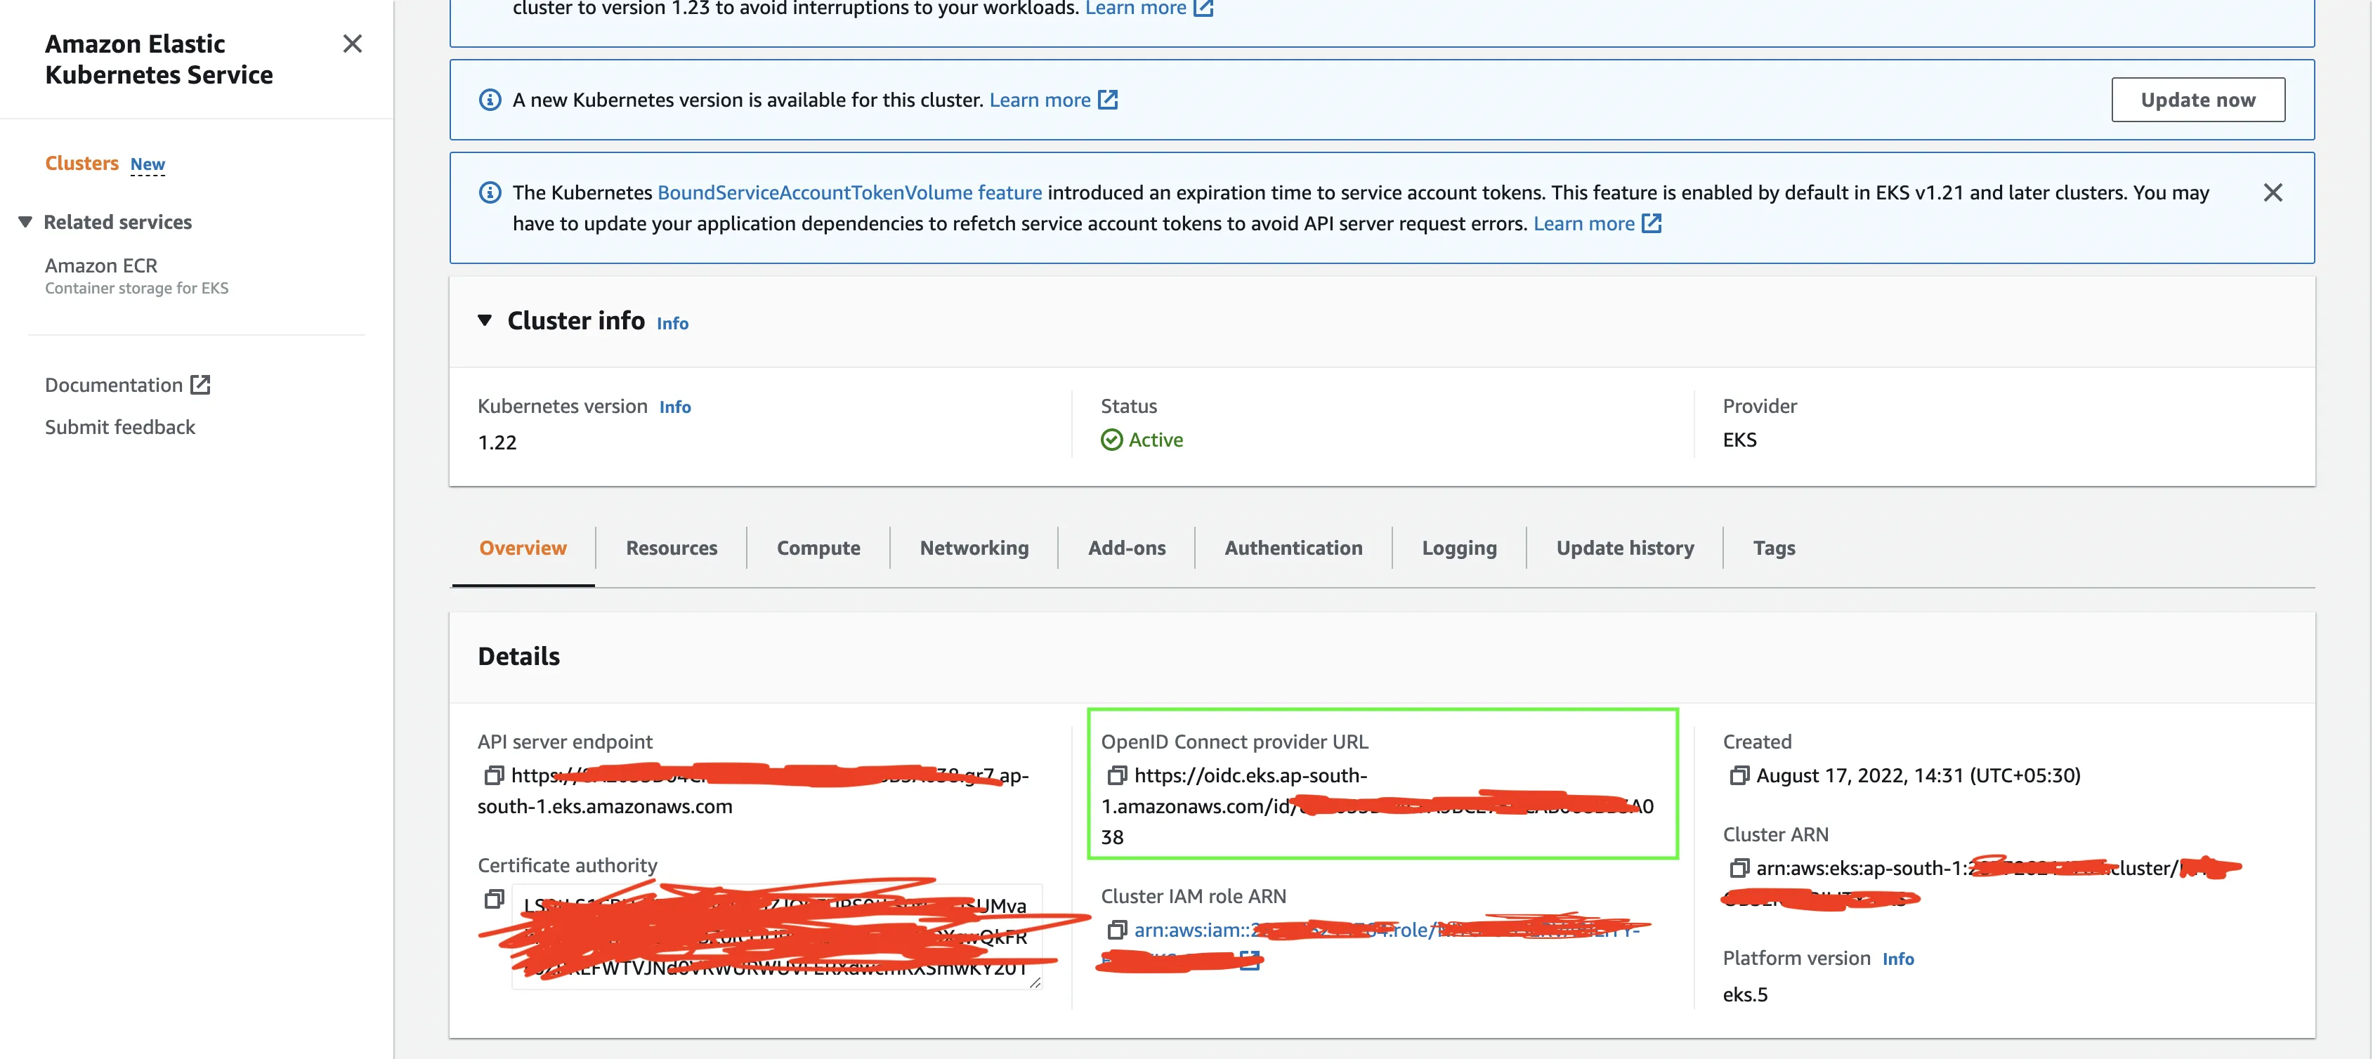
Task: Open the Tags tab
Action: click(1773, 548)
